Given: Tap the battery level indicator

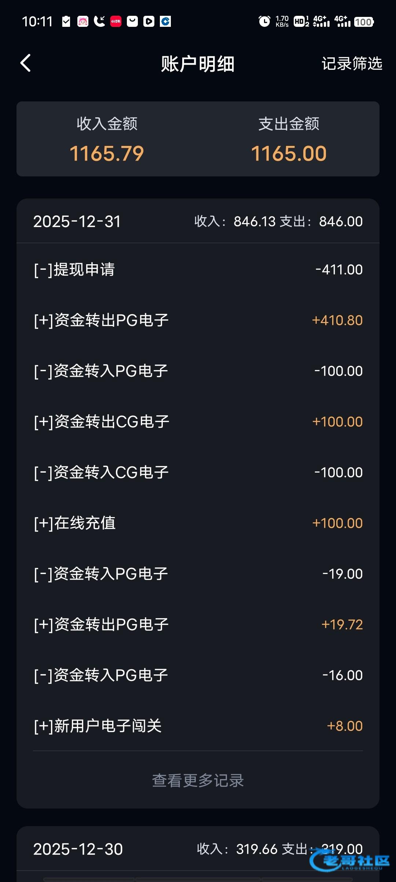Looking at the screenshot, I should 363,22.
